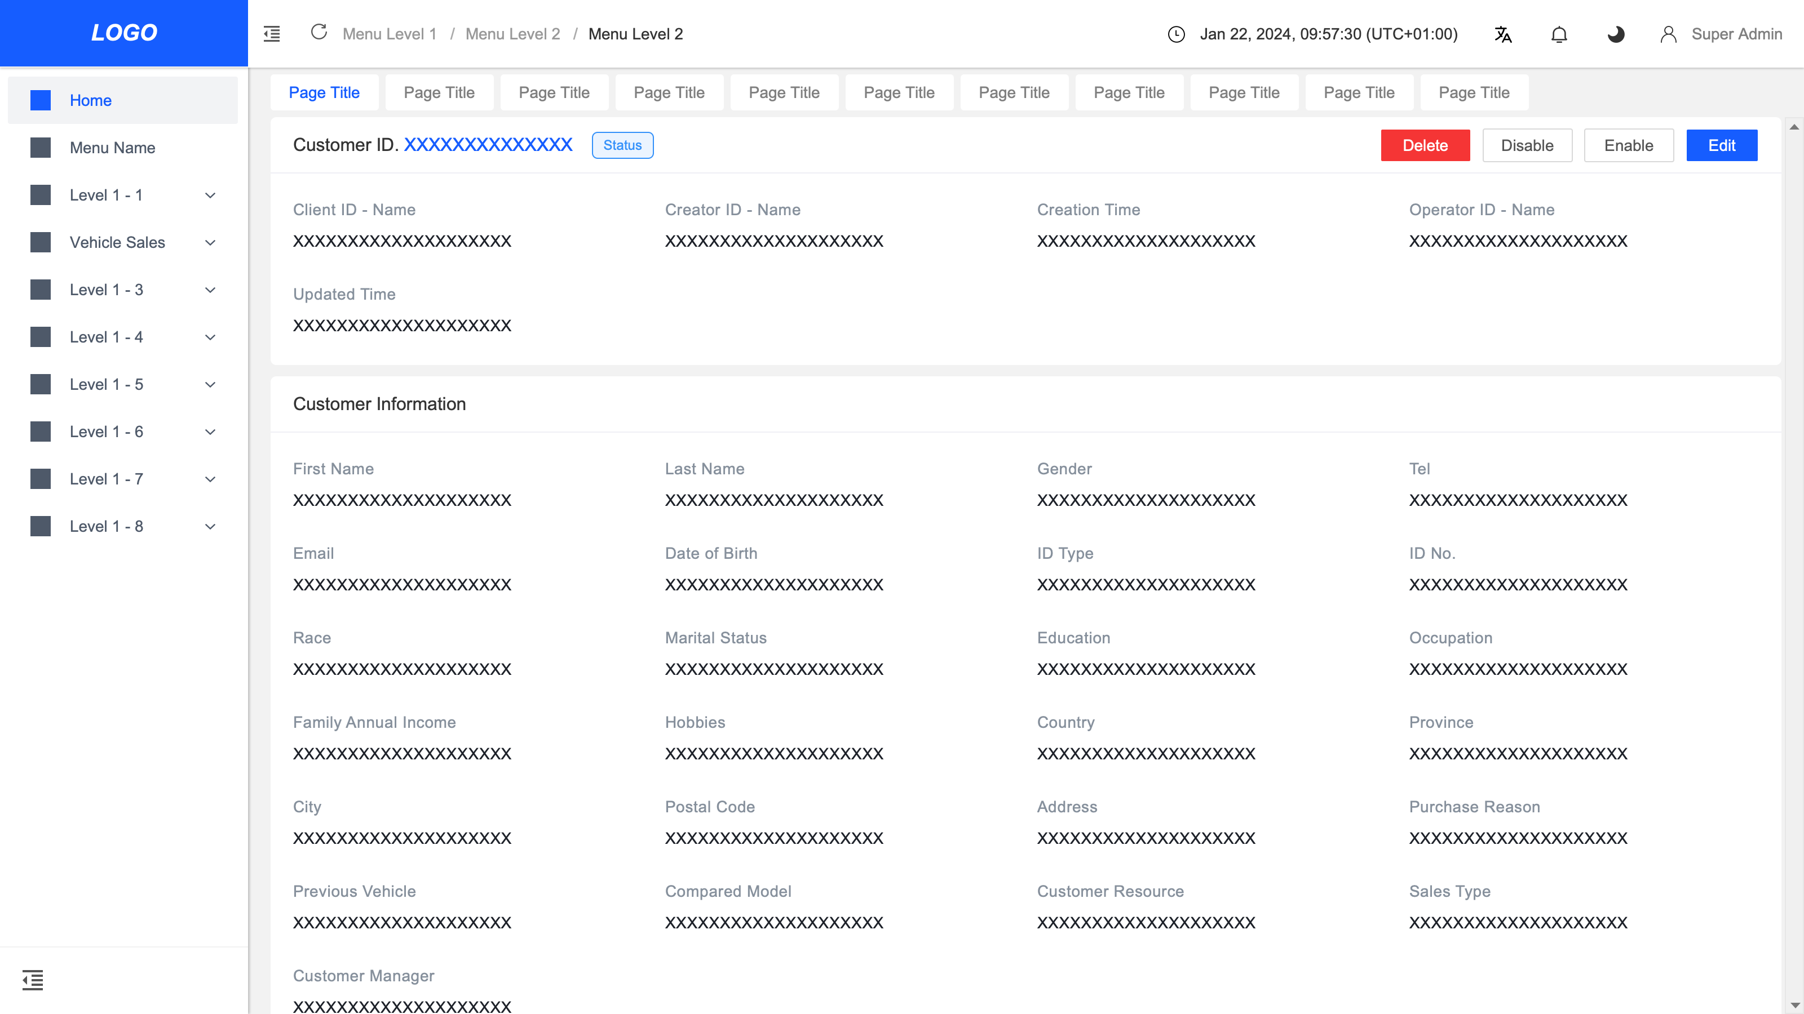Select Home in the sidebar menu

point(122,100)
